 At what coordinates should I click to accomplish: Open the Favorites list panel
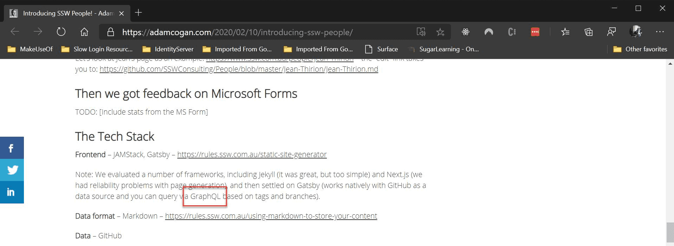(x=565, y=32)
